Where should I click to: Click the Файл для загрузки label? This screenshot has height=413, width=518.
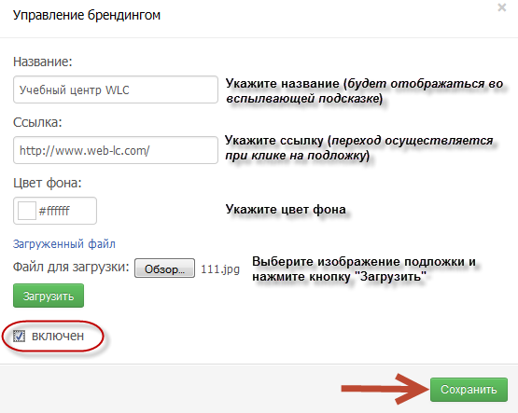pyautogui.click(x=71, y=267)
